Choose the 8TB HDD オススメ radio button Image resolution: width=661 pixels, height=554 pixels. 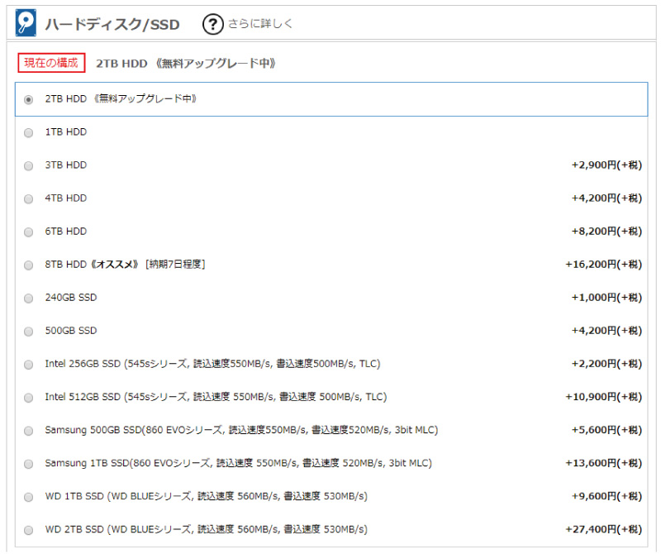coord(28,265)
